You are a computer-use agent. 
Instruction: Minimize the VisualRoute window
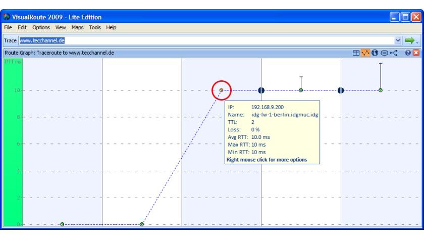[394, 17]
